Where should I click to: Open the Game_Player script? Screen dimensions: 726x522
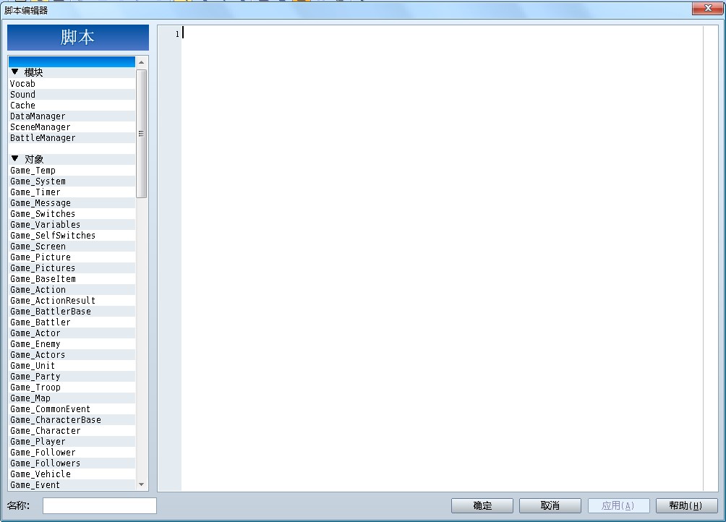pyautogui.click(x=72, y=442)
